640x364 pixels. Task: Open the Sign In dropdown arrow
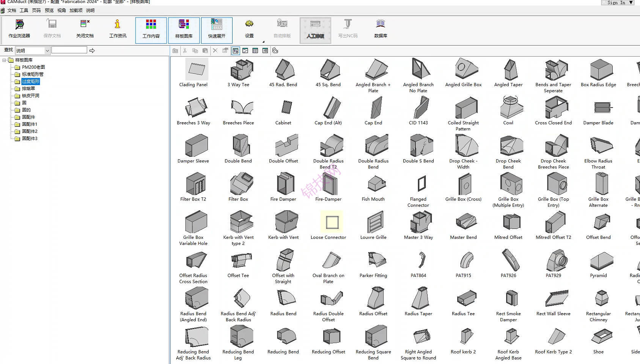(x=631, y=3)
